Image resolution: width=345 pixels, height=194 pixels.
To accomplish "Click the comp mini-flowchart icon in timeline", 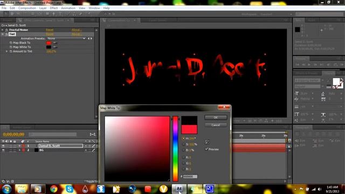I will 93,134.
